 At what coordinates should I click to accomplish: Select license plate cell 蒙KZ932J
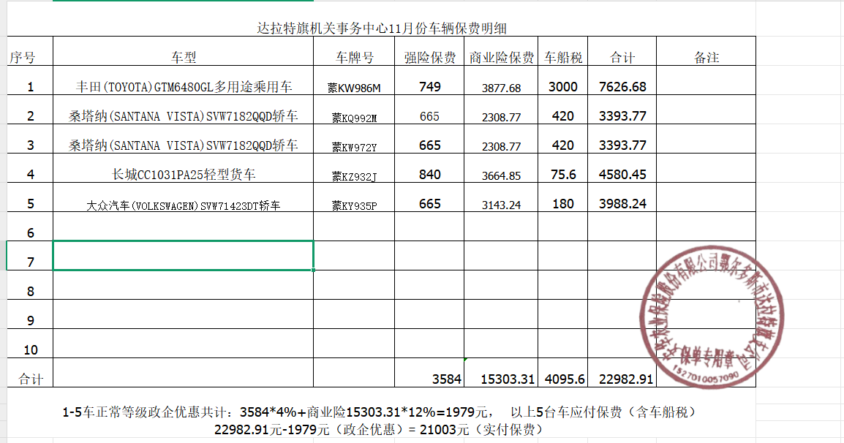click(355, 176)
